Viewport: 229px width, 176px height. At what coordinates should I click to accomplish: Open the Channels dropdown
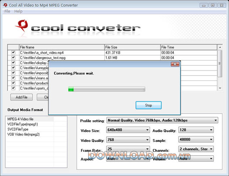[x=196, y=149]
